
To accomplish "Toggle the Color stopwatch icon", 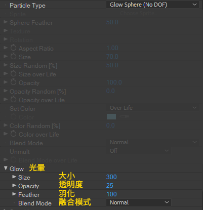I will click(13, 117).
